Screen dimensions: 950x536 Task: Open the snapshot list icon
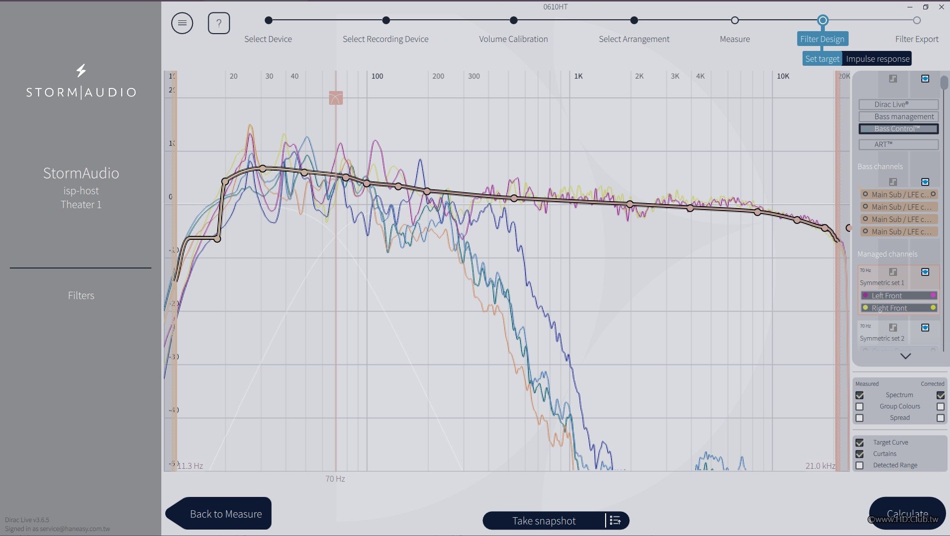pyautogui.click(x=615, y=520)
